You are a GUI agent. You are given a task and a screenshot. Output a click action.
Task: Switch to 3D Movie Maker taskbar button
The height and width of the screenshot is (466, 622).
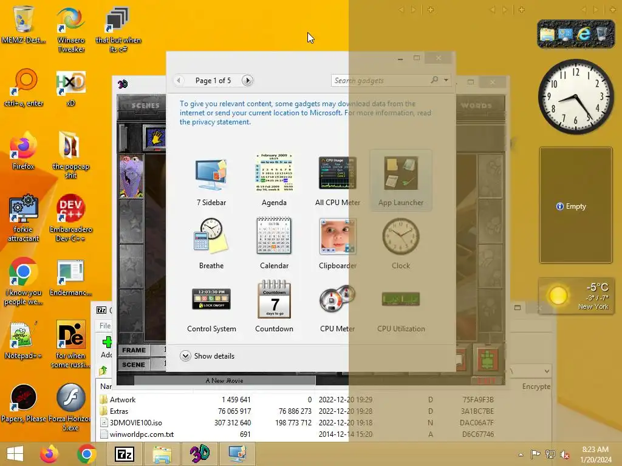coord(199,454)
